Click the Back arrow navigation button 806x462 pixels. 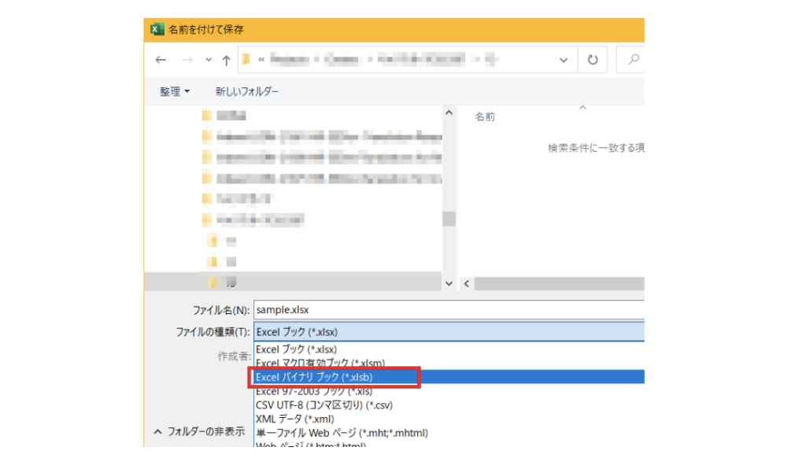[161, 60]
